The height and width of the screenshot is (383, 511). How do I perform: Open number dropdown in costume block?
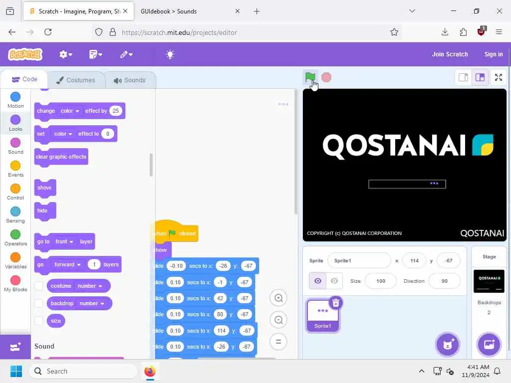(x=89, y=286)
